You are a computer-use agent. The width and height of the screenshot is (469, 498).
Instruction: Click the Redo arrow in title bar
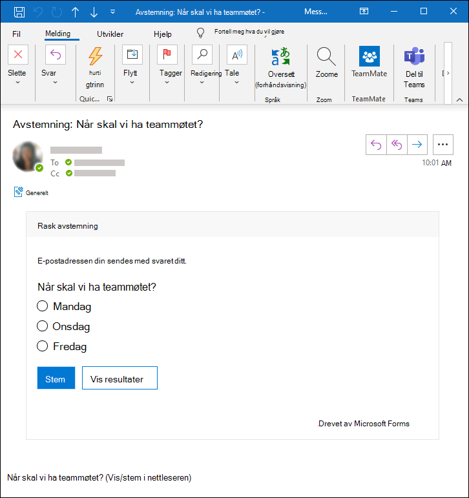click(x=57, y=12)
